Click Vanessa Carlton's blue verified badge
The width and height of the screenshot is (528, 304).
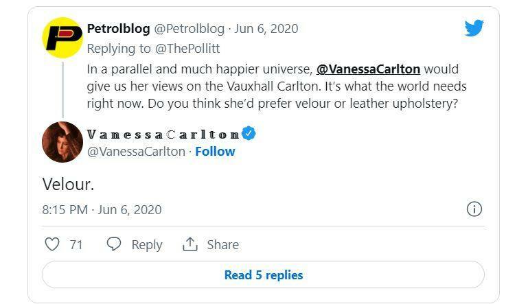click(248, 133)
